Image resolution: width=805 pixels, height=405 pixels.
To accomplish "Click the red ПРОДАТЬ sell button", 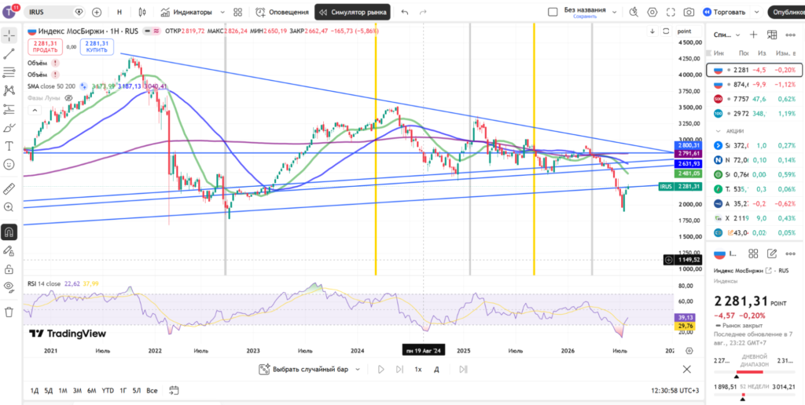I will 45,46.
